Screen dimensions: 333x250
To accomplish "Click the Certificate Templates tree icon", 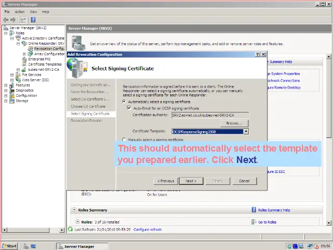I will click(x=24, y=64).
